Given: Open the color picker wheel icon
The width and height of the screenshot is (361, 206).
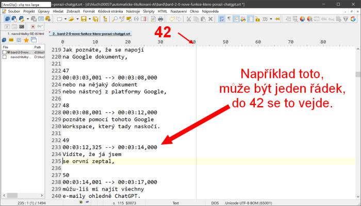Looking at the screenshot, I should click(x=302, y=19).
